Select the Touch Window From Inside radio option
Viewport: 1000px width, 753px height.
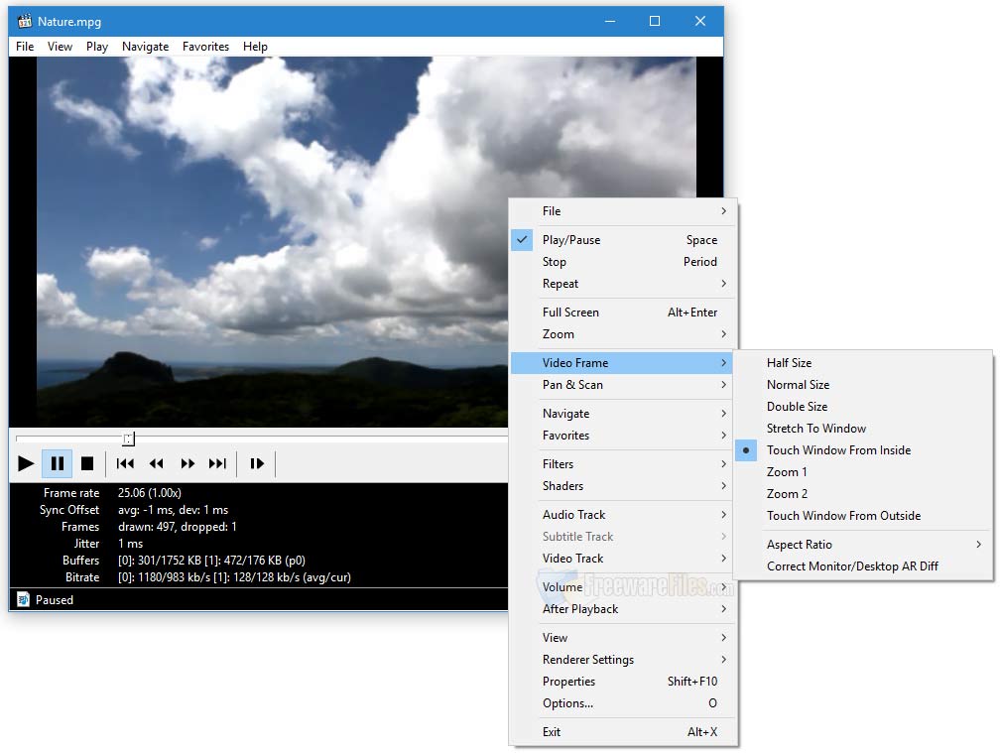839,449
